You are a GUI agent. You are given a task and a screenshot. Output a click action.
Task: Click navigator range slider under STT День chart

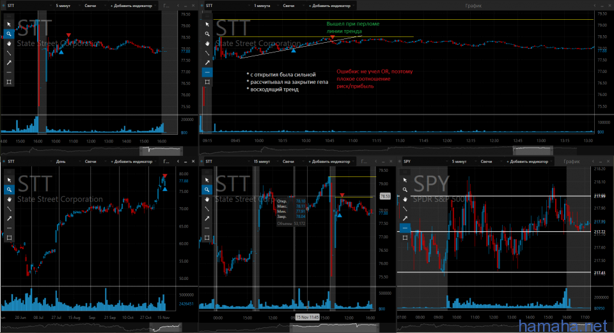tap(166, 327)
